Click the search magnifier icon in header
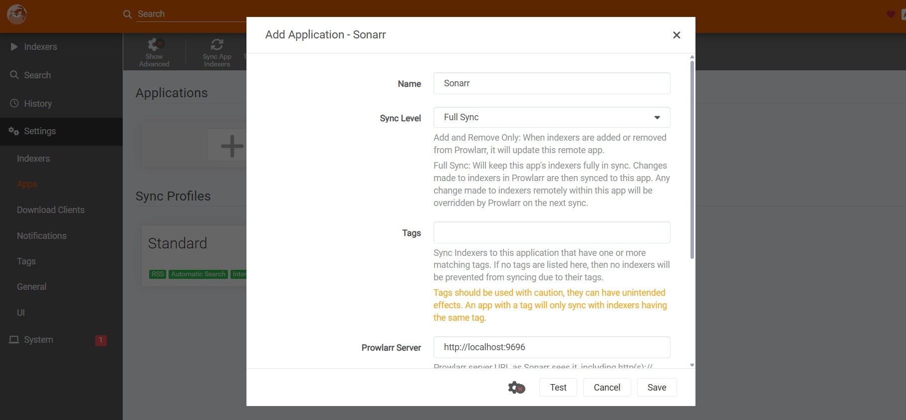This screenshot has width=906, height=420. pos(127,14)
